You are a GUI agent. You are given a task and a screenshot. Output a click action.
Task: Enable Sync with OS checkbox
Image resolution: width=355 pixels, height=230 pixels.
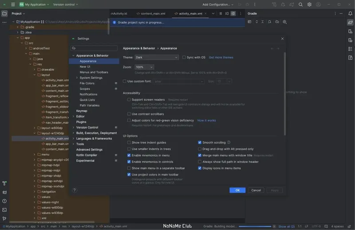click(x=184, y=57)
